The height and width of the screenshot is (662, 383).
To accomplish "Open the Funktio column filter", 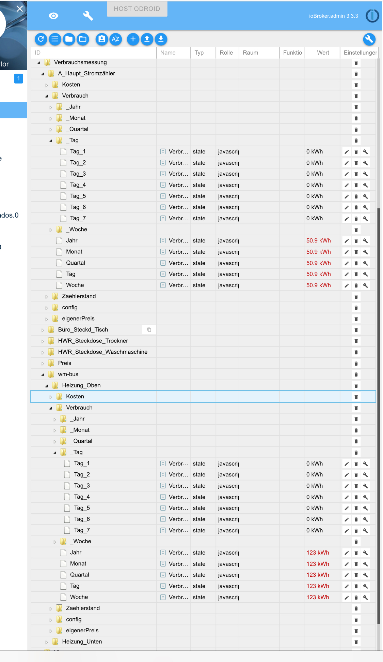I will 292,53.
